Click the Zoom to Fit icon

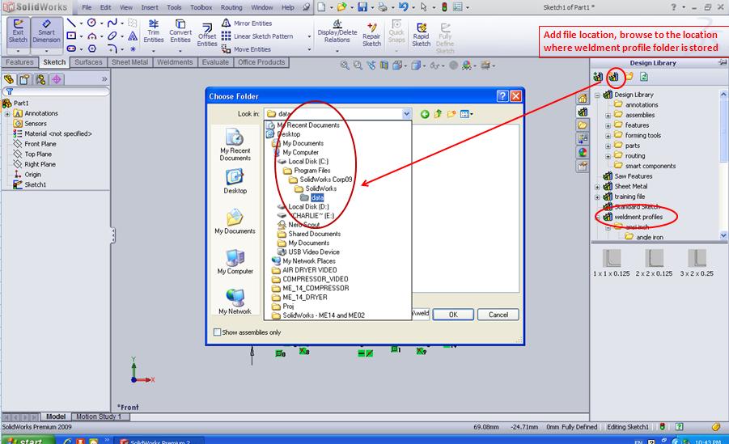tap(345, 66)
